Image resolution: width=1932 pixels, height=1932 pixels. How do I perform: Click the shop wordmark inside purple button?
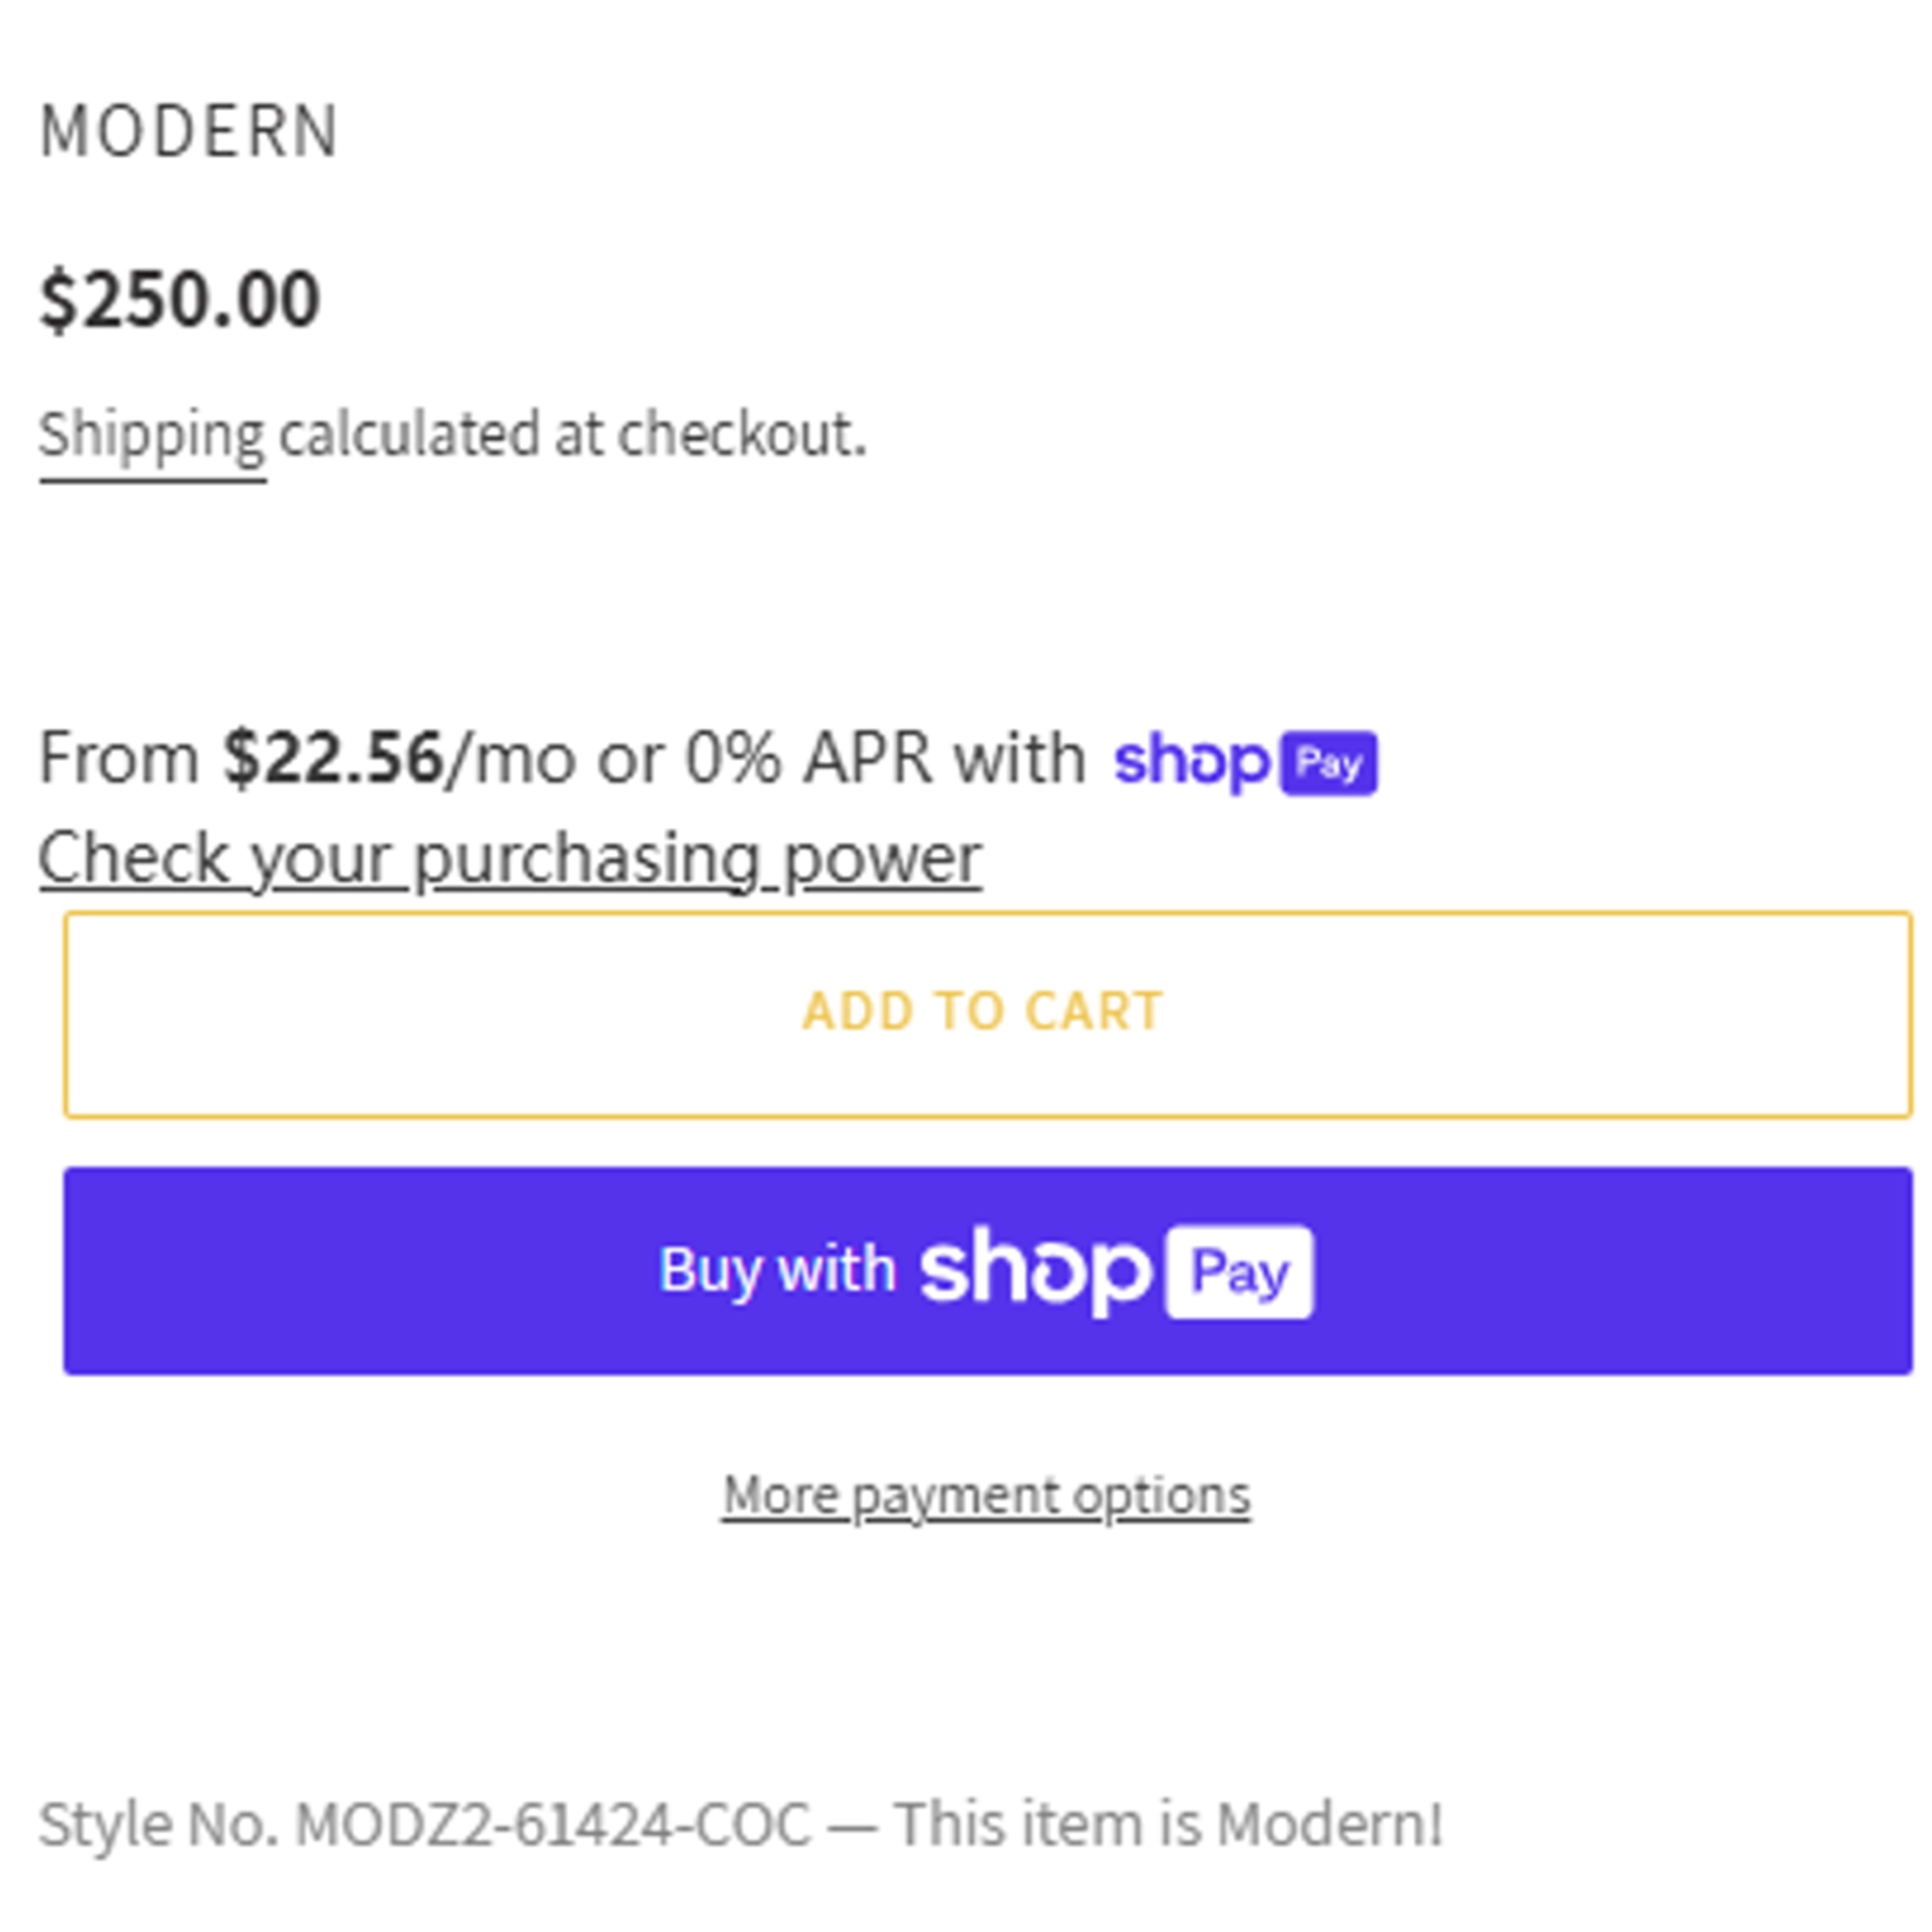click(1035, 1270)
